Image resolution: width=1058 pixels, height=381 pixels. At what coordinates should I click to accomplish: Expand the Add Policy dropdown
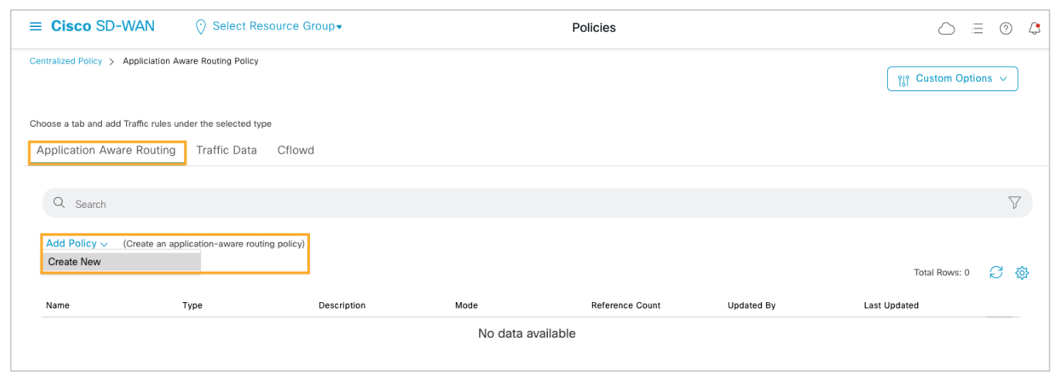coord(77,243)
